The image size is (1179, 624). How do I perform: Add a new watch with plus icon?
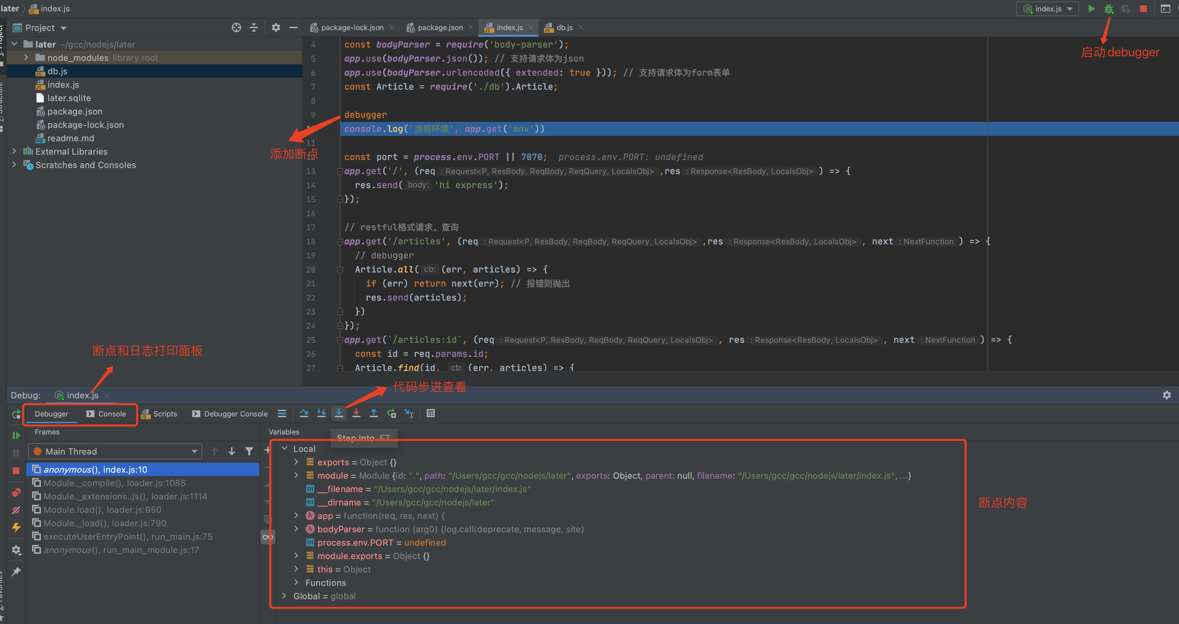(x=267, y=451)
